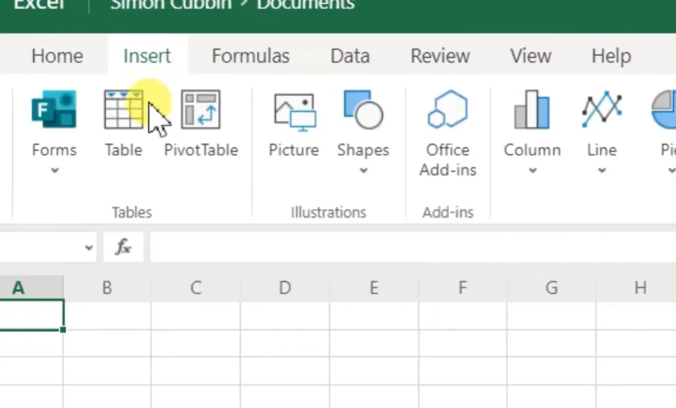Open Office Add-ins

(447, 109)
